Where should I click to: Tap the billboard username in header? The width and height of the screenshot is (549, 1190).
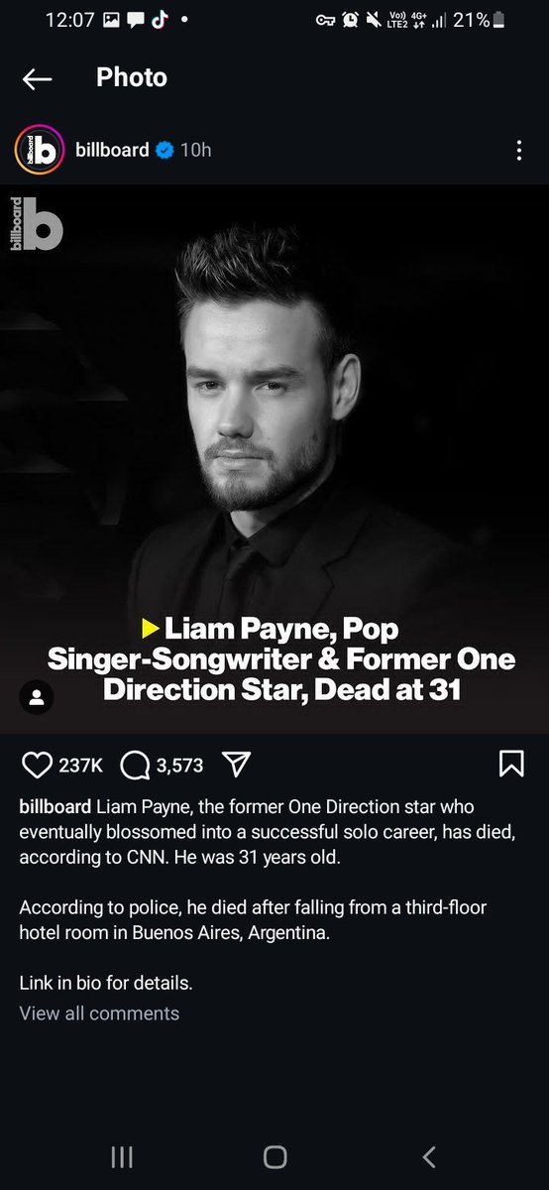[112, 150]
